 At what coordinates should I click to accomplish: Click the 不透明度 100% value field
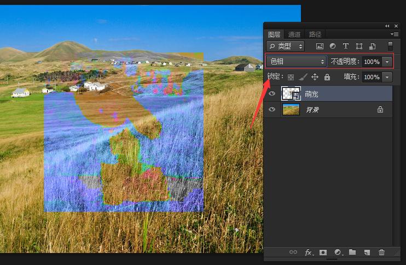click(372, 62)
